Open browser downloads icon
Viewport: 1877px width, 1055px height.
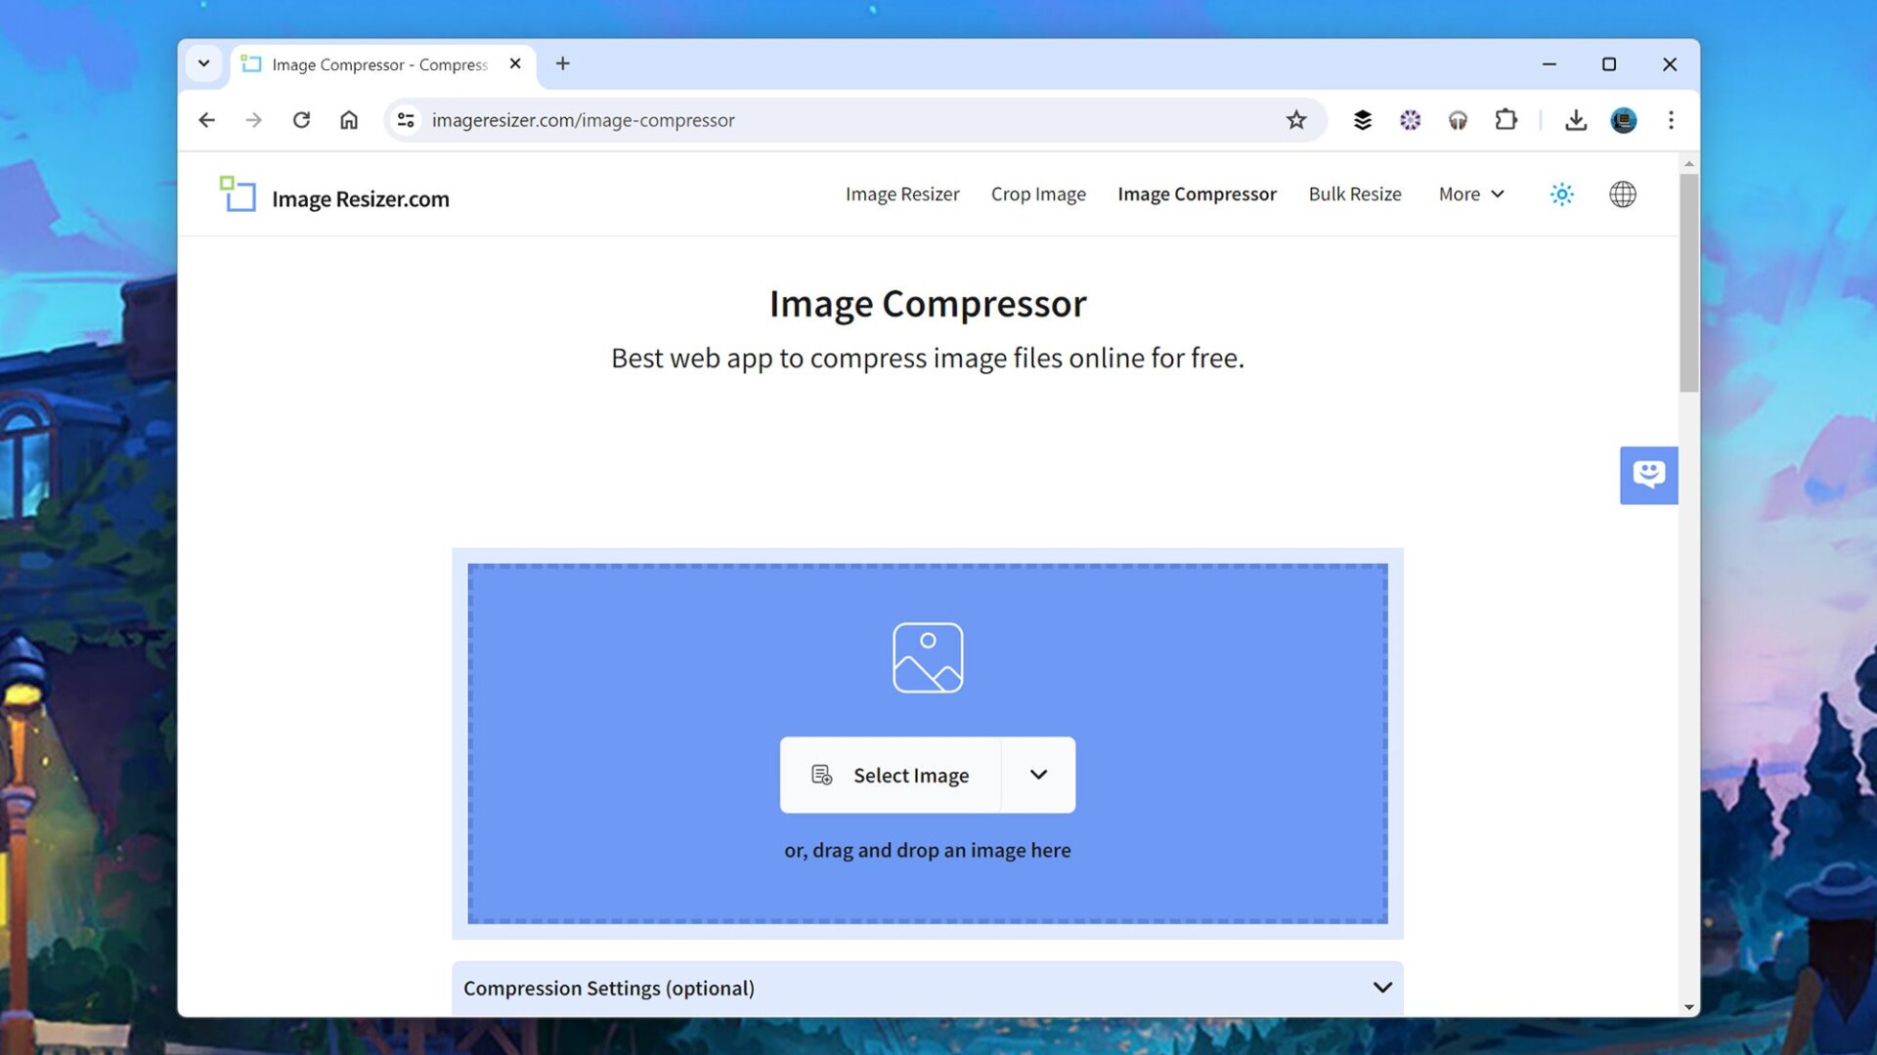[x=1576, y=119]
